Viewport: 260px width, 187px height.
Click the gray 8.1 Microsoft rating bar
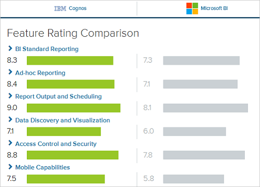coord(205,108)
